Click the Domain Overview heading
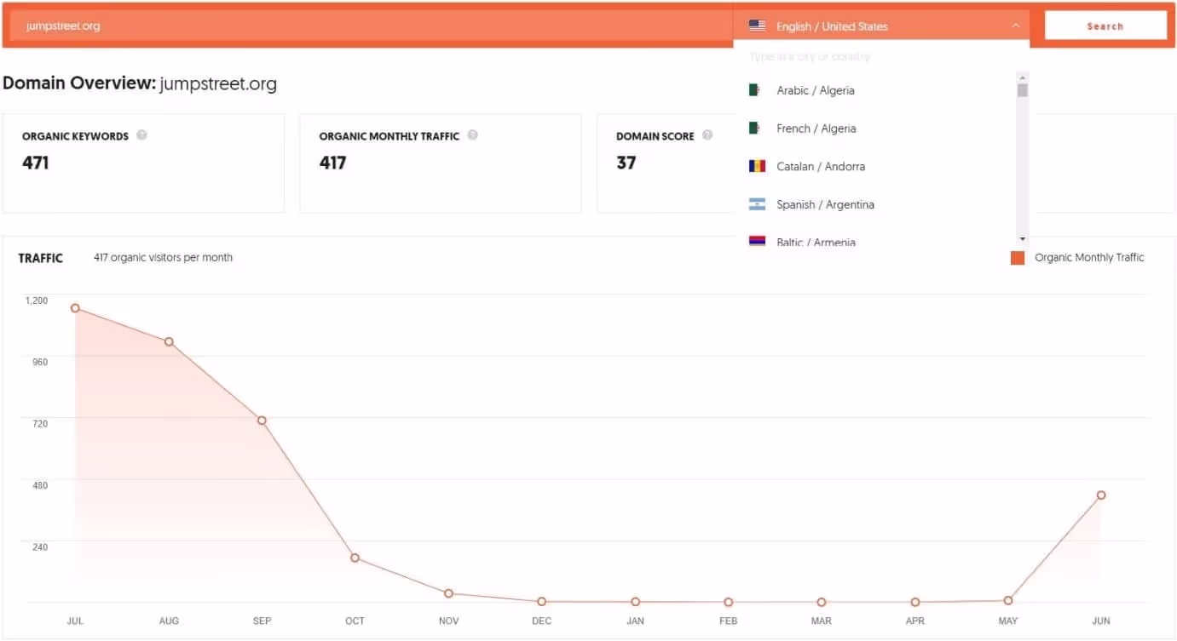Screen dimensions: 1177x641 coord(140,83)
